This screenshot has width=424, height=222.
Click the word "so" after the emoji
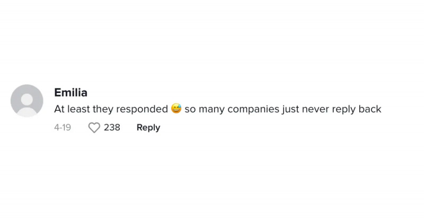click(x=190, y=110)
